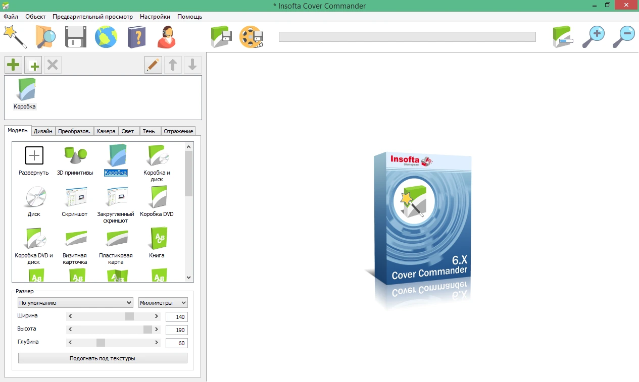Viewport: 639px width, 382px height.
Task: Open Предварительный просмотр menu
Action: coord(93,17)
